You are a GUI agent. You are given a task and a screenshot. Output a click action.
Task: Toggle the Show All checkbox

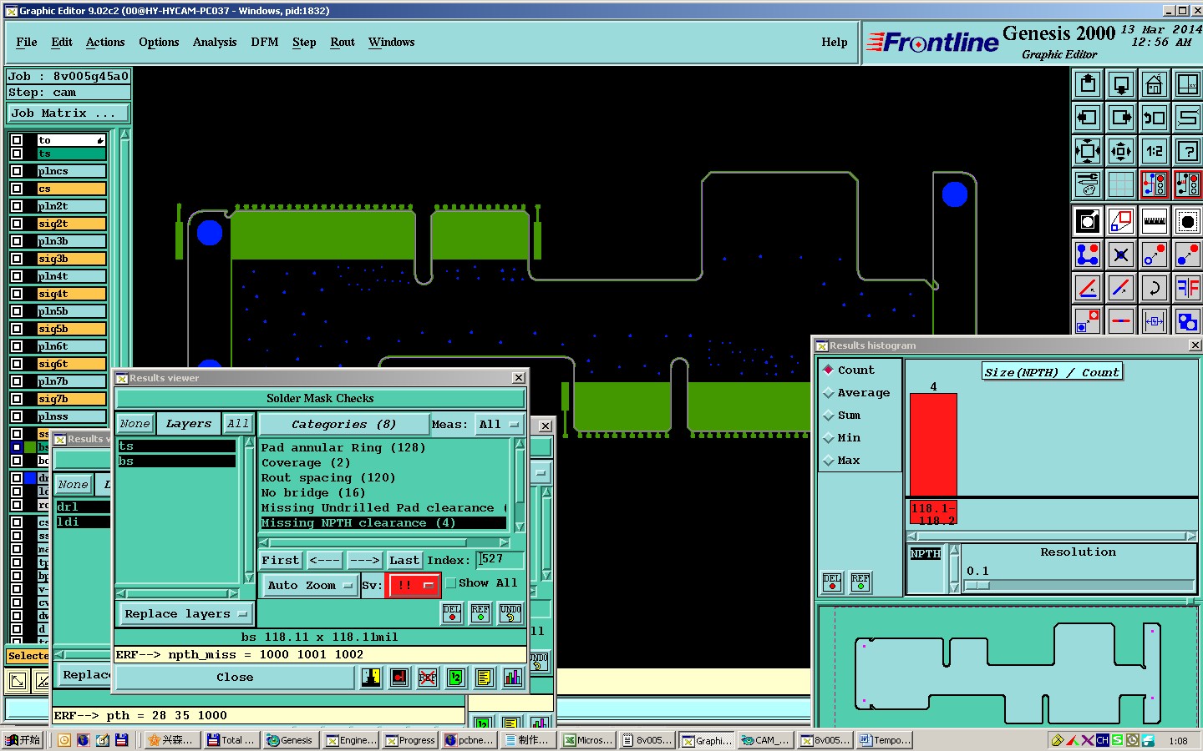pyautogui.click(x=451, y=583)
